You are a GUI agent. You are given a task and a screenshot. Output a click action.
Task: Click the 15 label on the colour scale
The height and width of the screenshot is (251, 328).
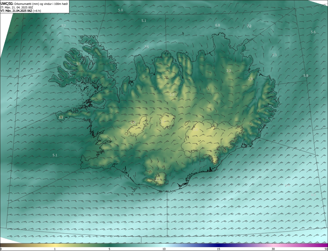(219, 249)
